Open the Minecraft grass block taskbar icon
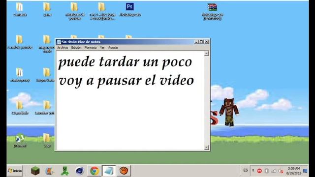 click(x=35, y=171)
